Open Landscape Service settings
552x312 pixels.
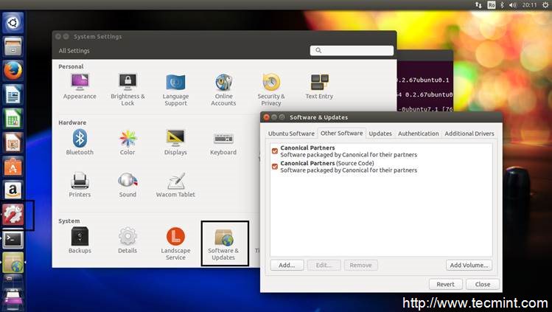click(175, 243)
